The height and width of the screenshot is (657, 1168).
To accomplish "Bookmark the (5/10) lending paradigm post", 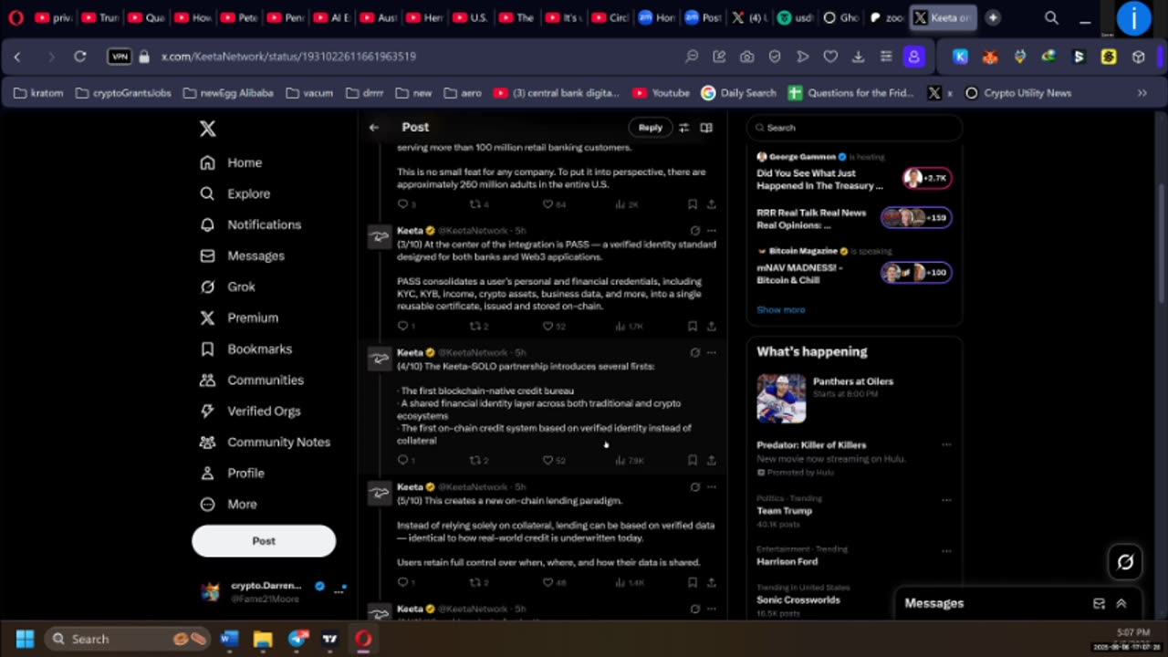I will tap(693, 582).
